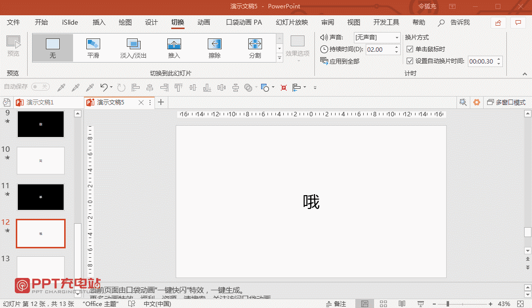Image resolution: width=532 pixels, height=308 pixels.
Task: Click the distribute horizontally icon
Action: [221, 88]
